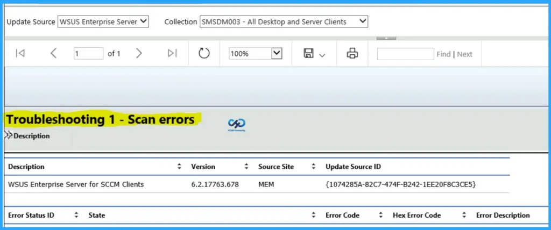Open the Collection dropdown

(x=284, y=21)
